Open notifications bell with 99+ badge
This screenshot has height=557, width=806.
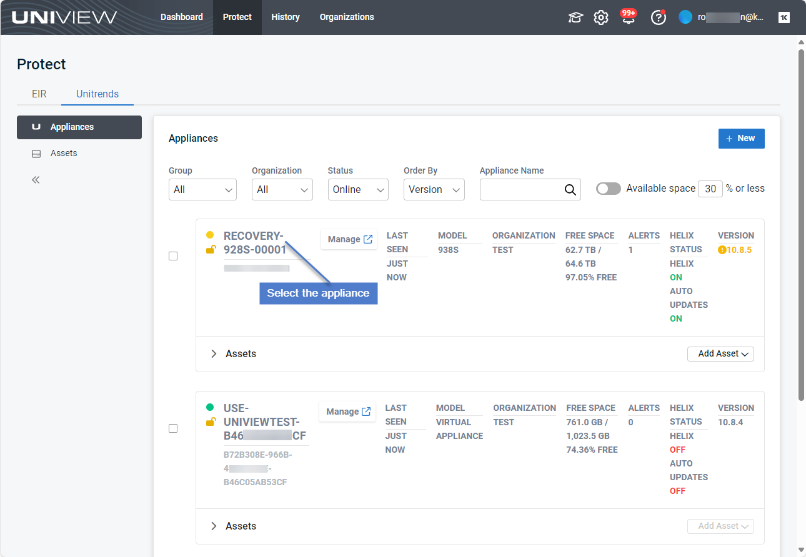[x=629, y=17]
